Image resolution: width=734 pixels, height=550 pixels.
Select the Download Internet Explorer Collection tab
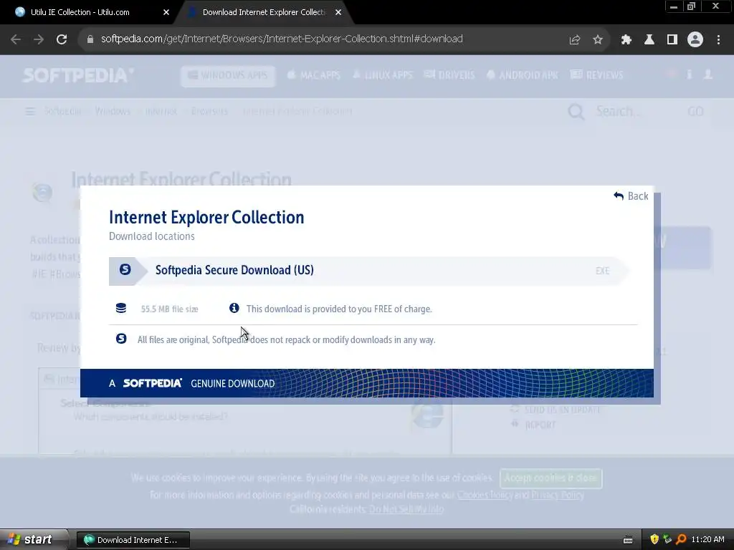coord(263,12)
